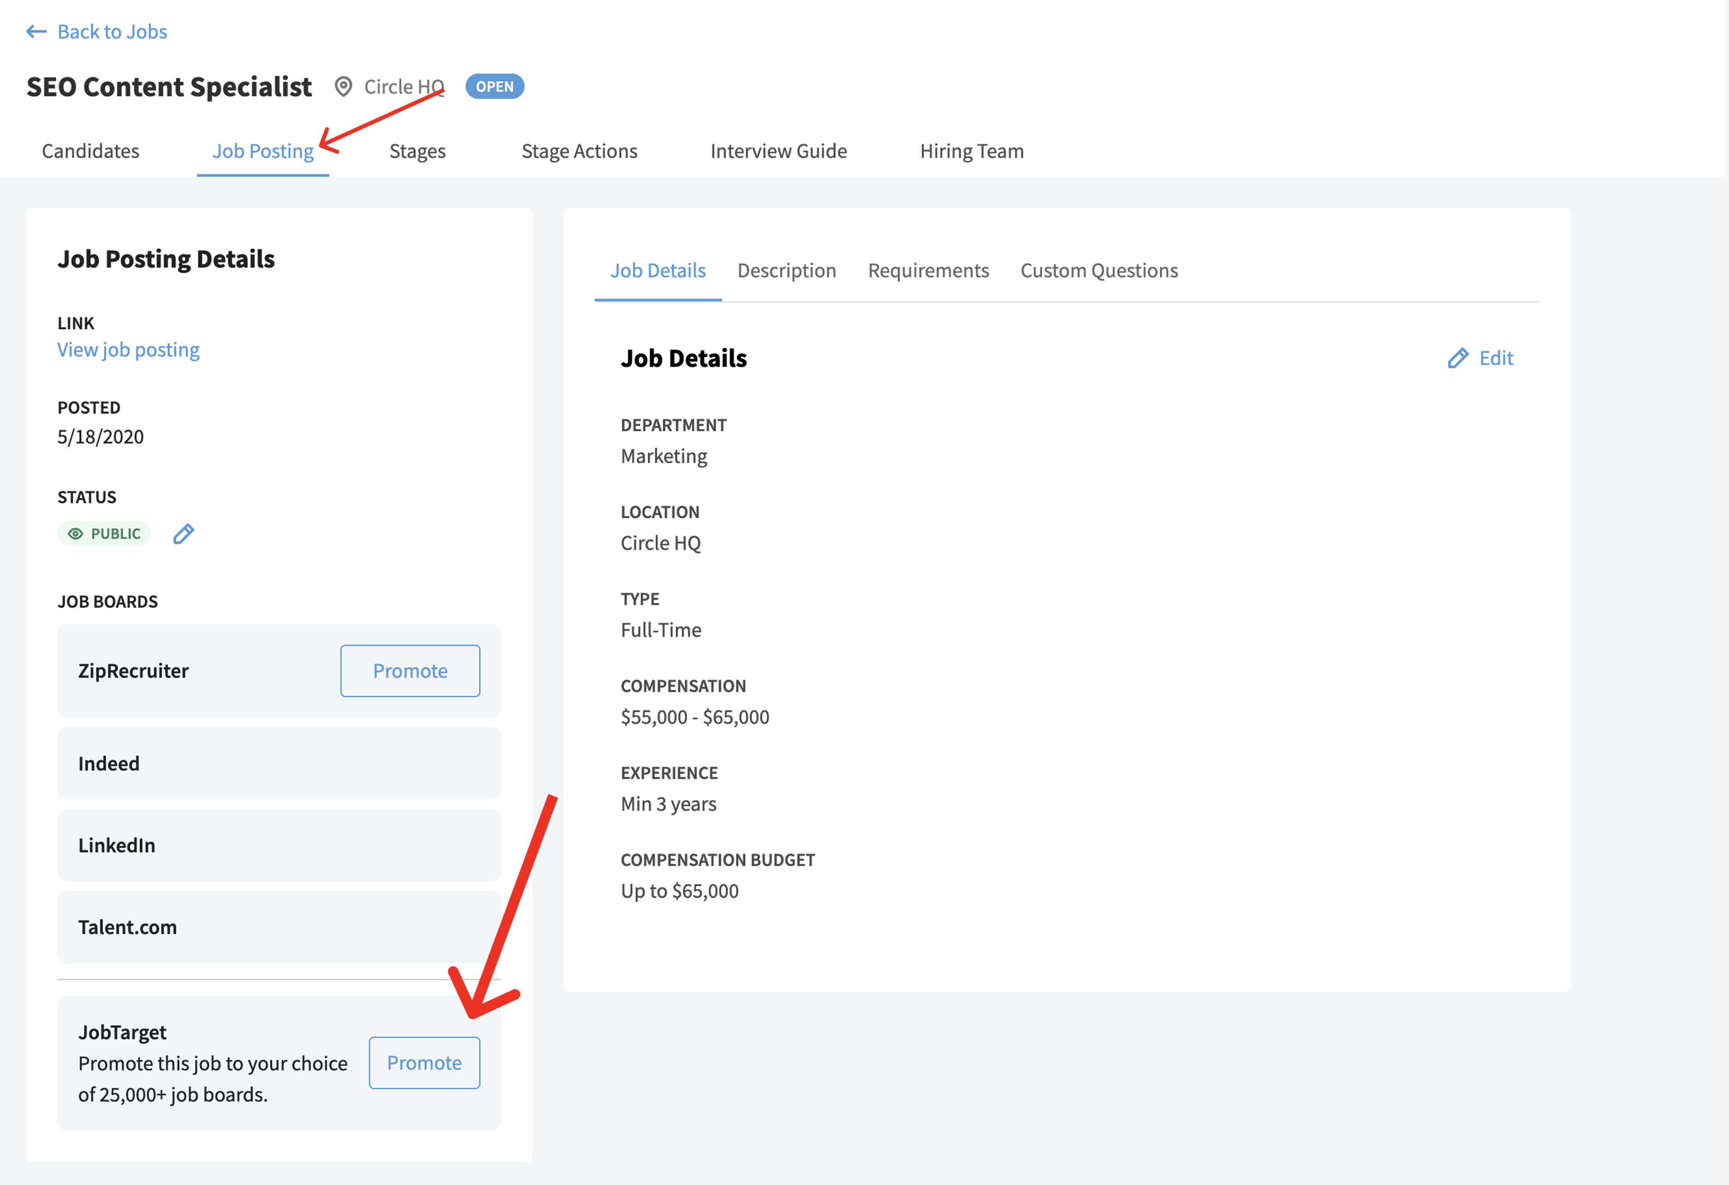Promote the job on ZipRecruiter

pyautogui.click(x=410, y=671)
